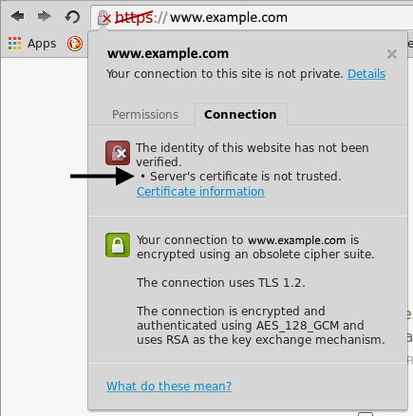The height and width of the screenshot is (416, 413).
Task: Click the connection uses TLS 1.2 text
Action: coord(221,282)
